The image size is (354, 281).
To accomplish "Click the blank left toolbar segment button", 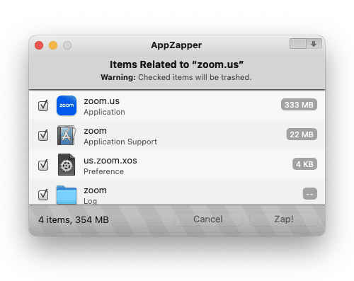I will click(x=298, y=44).
